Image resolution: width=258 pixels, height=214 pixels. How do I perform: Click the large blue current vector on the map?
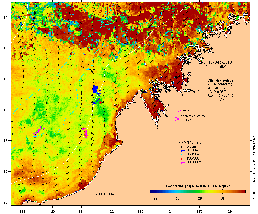[96, 101]
